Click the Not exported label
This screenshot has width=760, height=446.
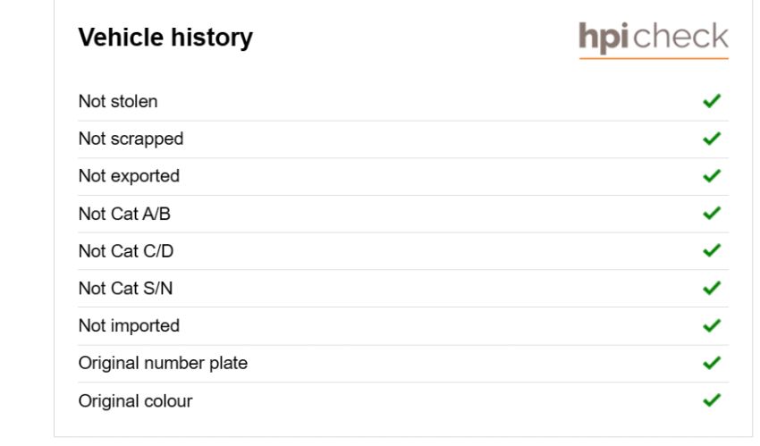(x=129, y=177)
